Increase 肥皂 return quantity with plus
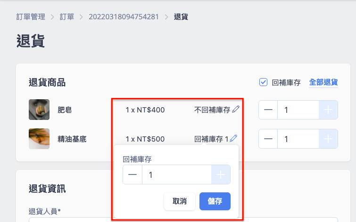 328,110
